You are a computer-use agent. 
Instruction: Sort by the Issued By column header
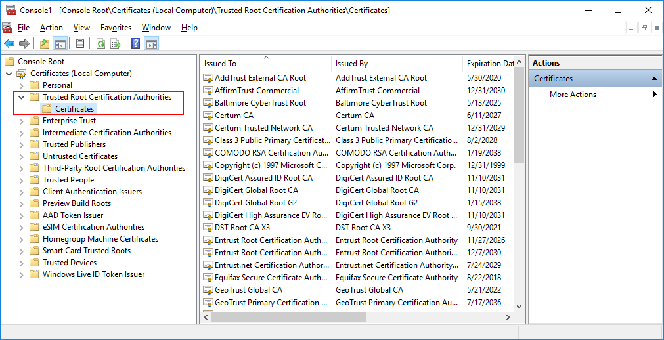(397, 64)
